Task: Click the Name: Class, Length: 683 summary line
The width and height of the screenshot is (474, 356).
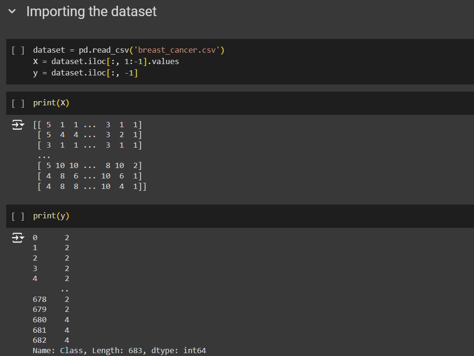Action: (119, 351)
